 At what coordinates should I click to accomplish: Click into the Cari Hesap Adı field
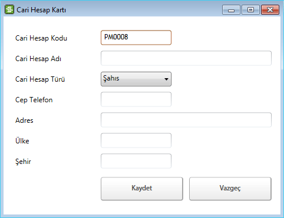point(186,58)
